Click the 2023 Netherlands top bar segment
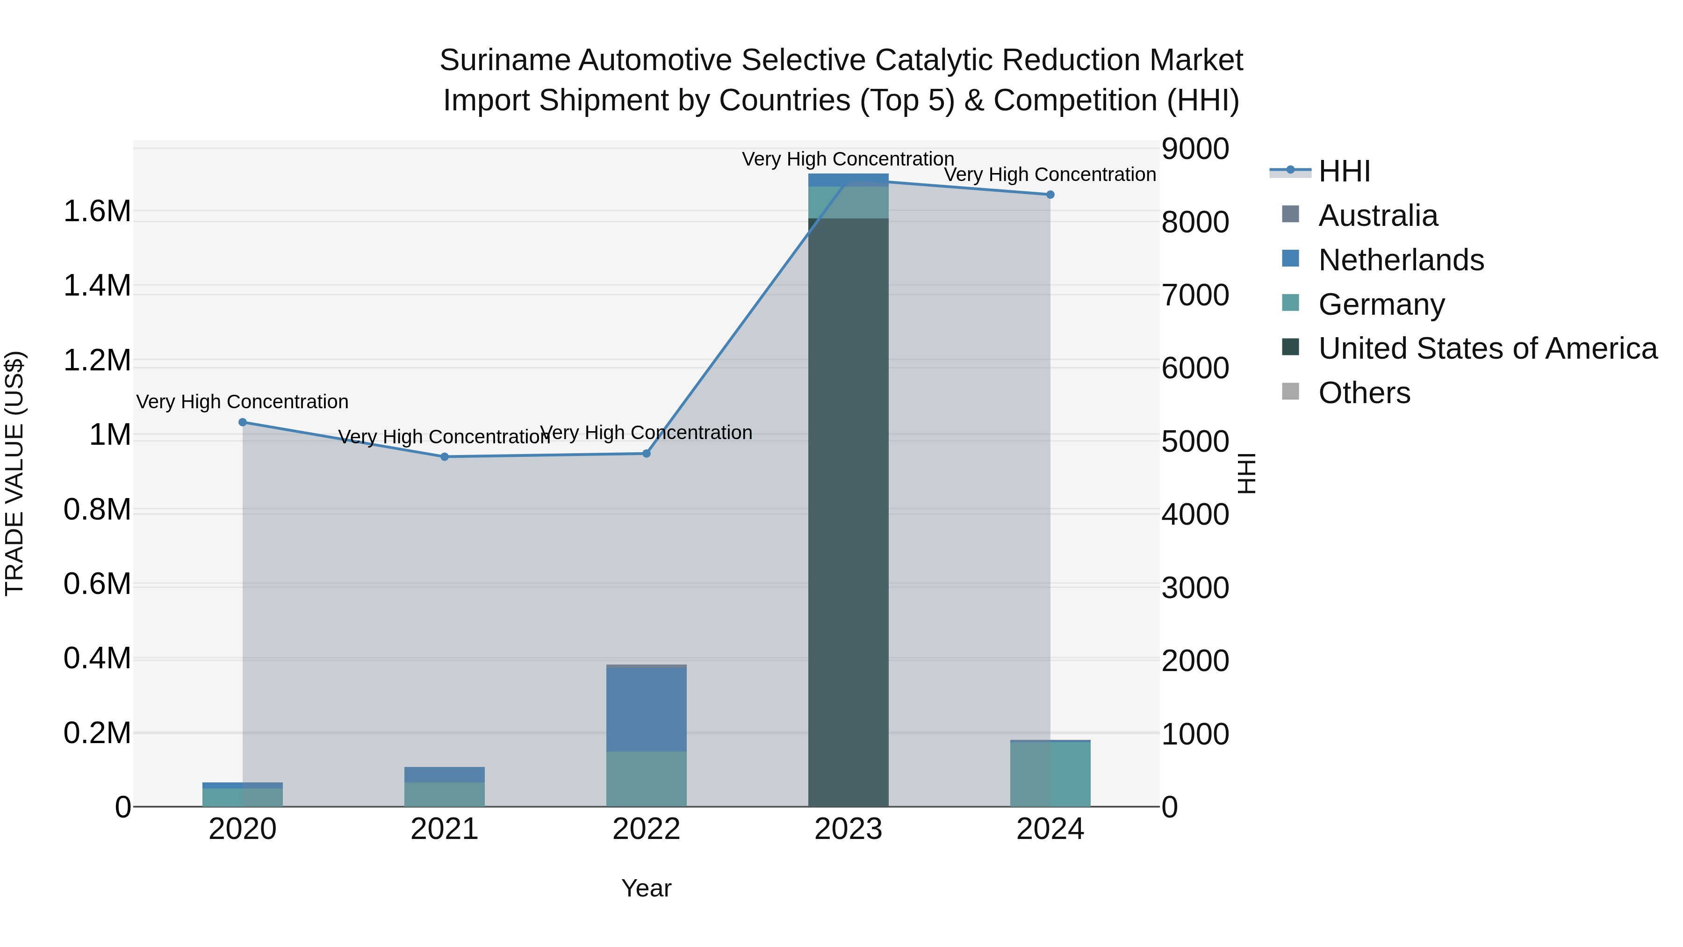1683x947 pixels. pos(848,181)
